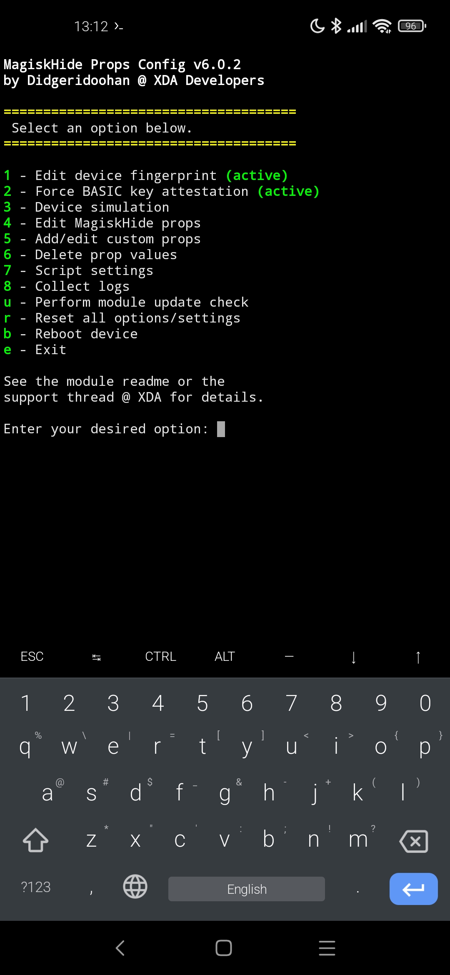Toggle the CTRL modifier key
The image size is (450, 975).
(160, 657)
